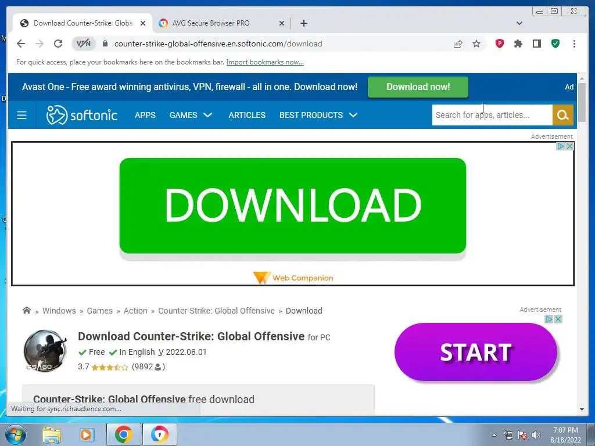595x446 pixels.
Task: Bookmark this page with star icon
Action: point(476,44)
